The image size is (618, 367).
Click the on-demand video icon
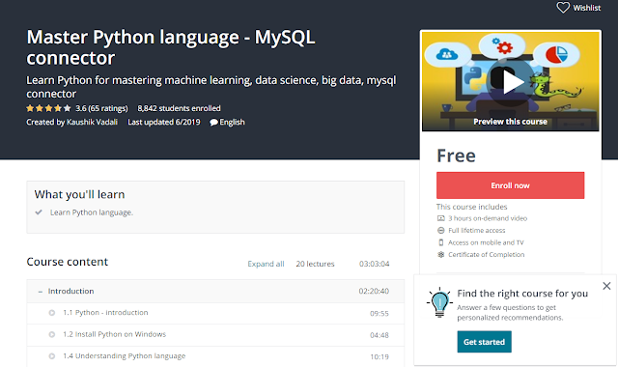click(440, 218)
